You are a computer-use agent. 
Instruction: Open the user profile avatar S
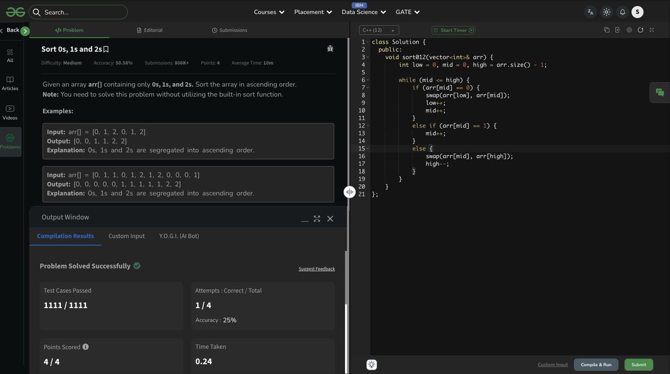pyautogui.click(x=637, y=12)
